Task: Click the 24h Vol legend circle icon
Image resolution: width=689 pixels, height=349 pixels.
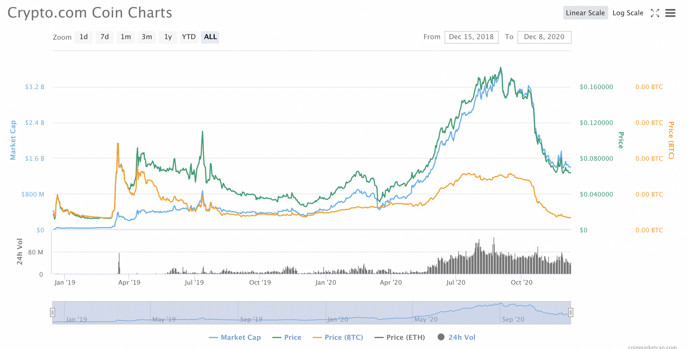Action: 441,337
